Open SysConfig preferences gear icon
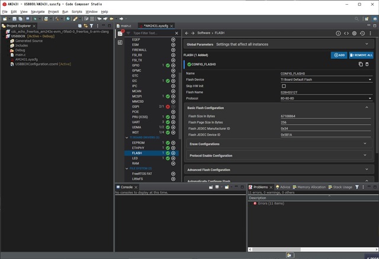The image size is (379, 259). pyautogui.click(x=354, y=33)
